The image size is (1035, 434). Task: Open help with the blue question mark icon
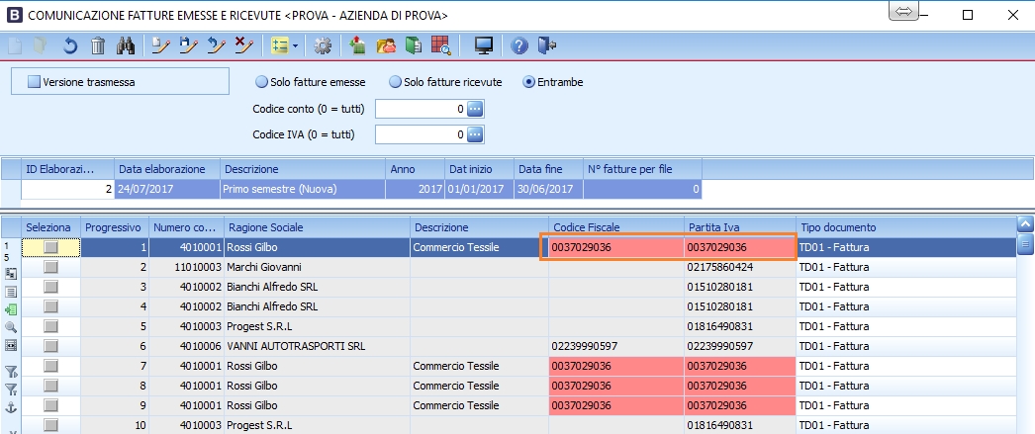519,45
